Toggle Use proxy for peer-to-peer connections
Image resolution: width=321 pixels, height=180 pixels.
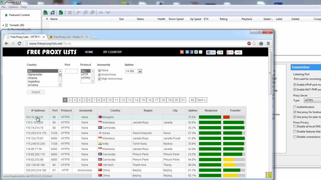click(x=295, y=117)
